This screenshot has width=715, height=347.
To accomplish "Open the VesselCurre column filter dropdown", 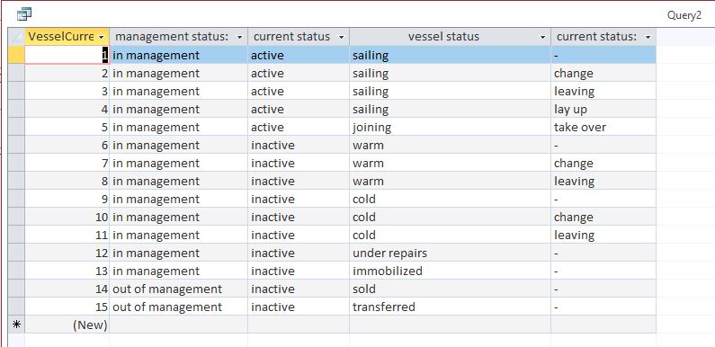I will coord(102,37).
